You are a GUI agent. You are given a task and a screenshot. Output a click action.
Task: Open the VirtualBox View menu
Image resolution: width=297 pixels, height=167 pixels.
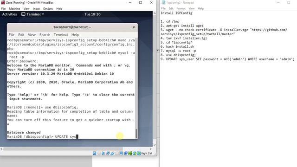(x=26, y=9)
